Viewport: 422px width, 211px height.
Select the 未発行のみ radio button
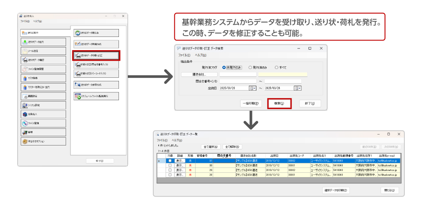pyautogui.click(x=224, y=67)
